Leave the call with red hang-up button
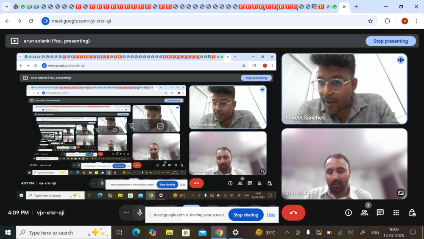The image size is (424, 239). 293,213
